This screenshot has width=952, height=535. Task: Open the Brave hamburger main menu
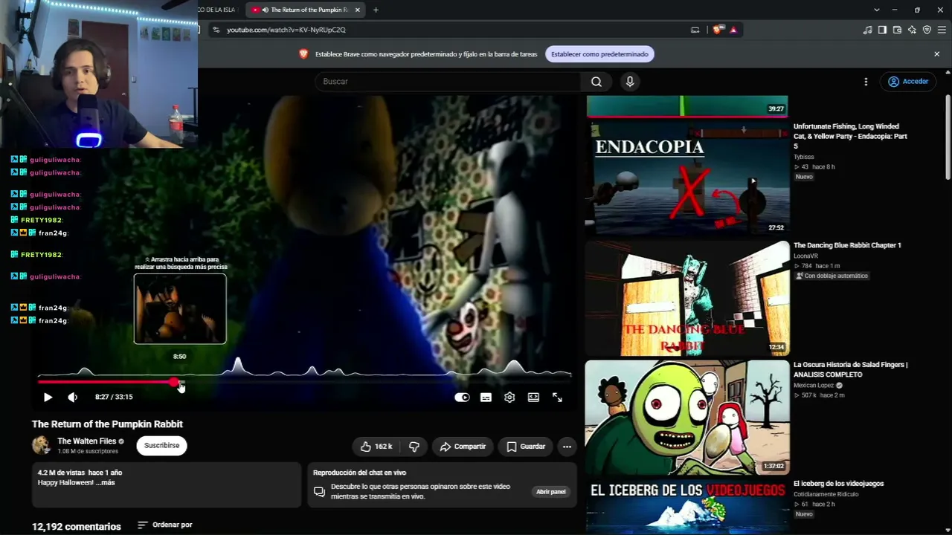point(942,30)
